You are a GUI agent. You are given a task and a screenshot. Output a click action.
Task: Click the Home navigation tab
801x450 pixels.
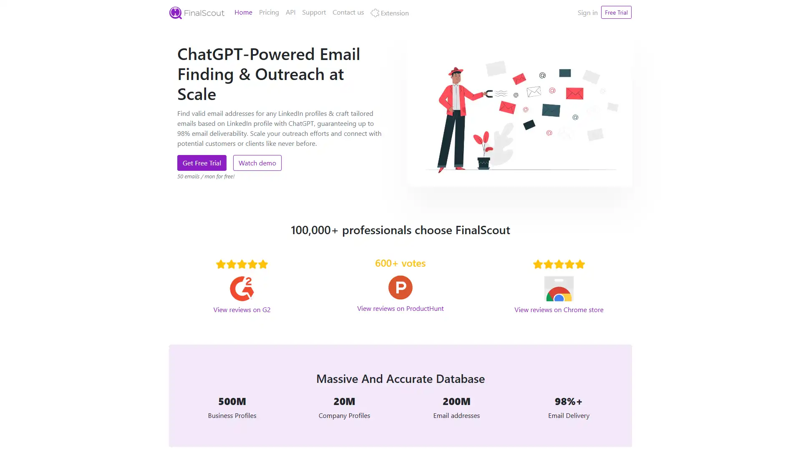click(x=243, y=12)
